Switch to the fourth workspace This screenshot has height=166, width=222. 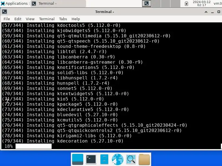[x=175, y=3]
